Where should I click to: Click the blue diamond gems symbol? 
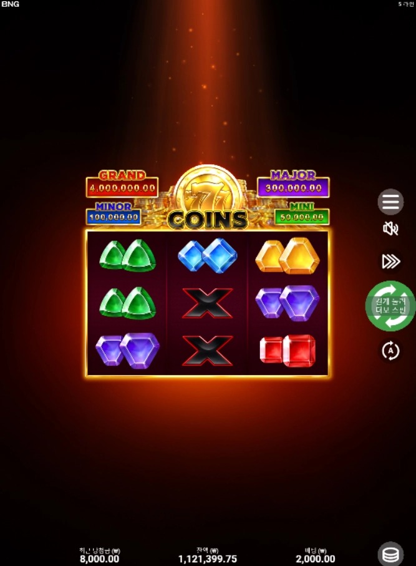tap(208, 255)
